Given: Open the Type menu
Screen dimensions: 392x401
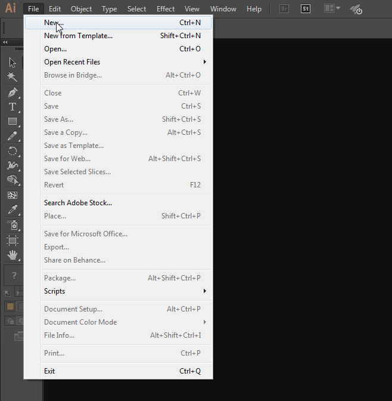Looking at the screenshot, I should (x=109, y=9).
